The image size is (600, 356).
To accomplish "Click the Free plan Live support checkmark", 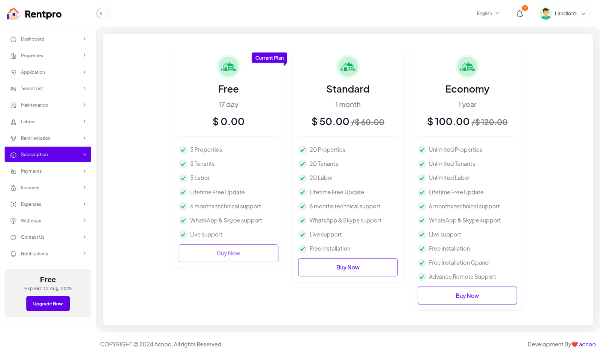I will point(183,235).
